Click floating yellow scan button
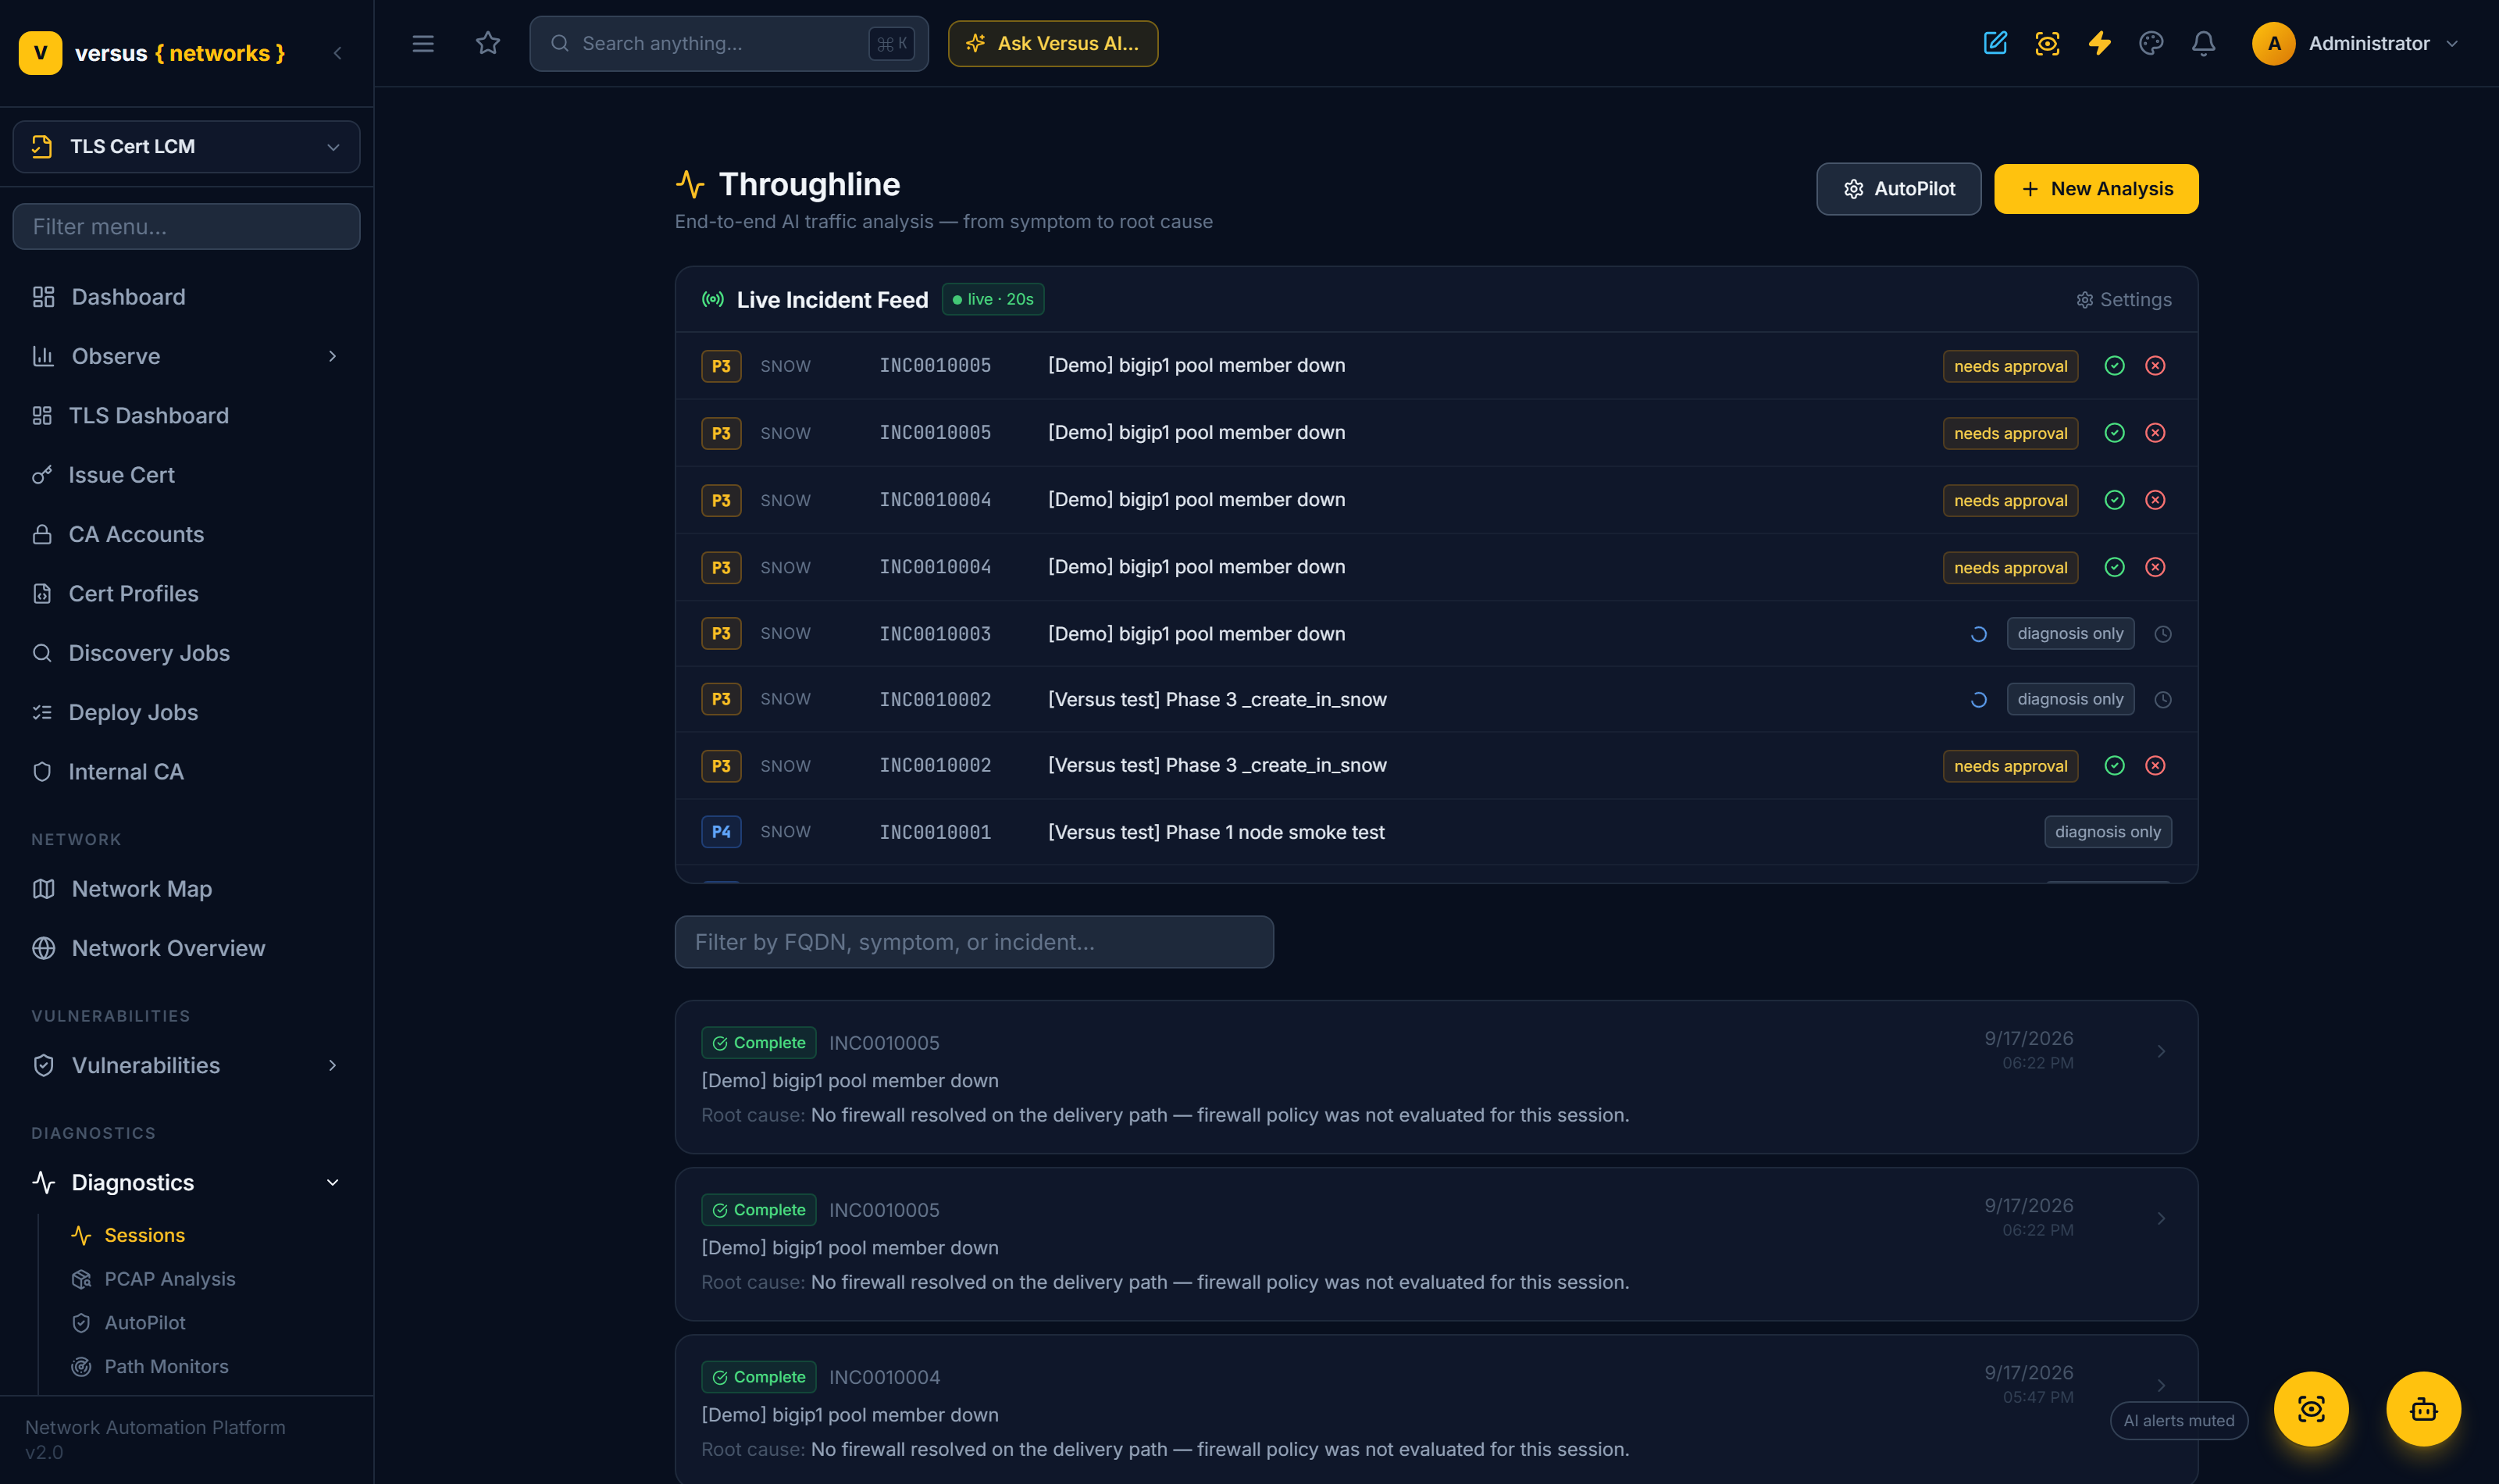 2311,1409
